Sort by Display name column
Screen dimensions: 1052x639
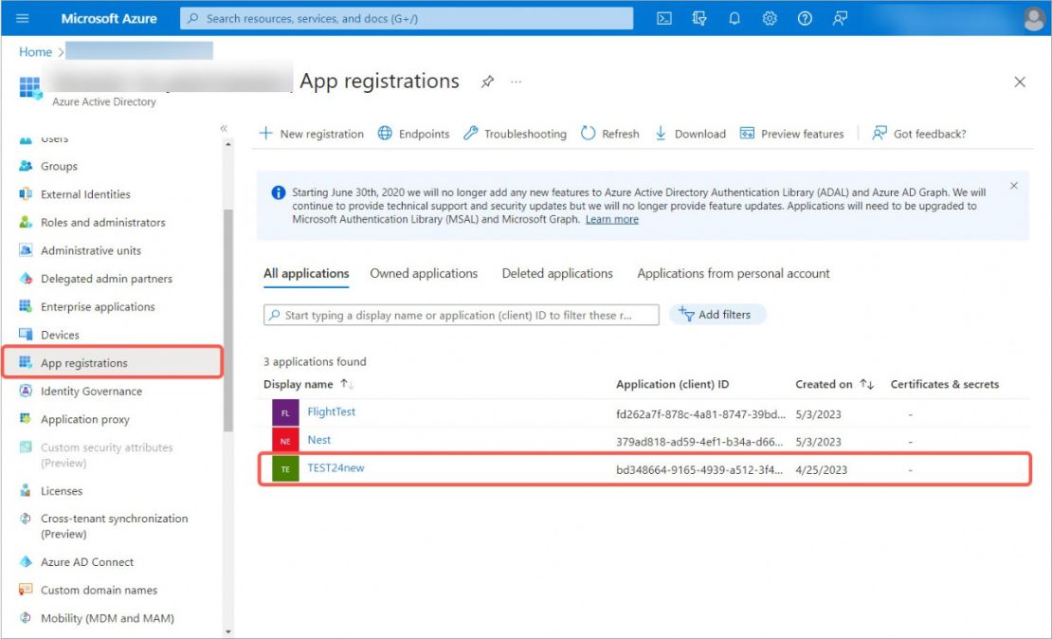pyautogui.click(x=309, y=384)
